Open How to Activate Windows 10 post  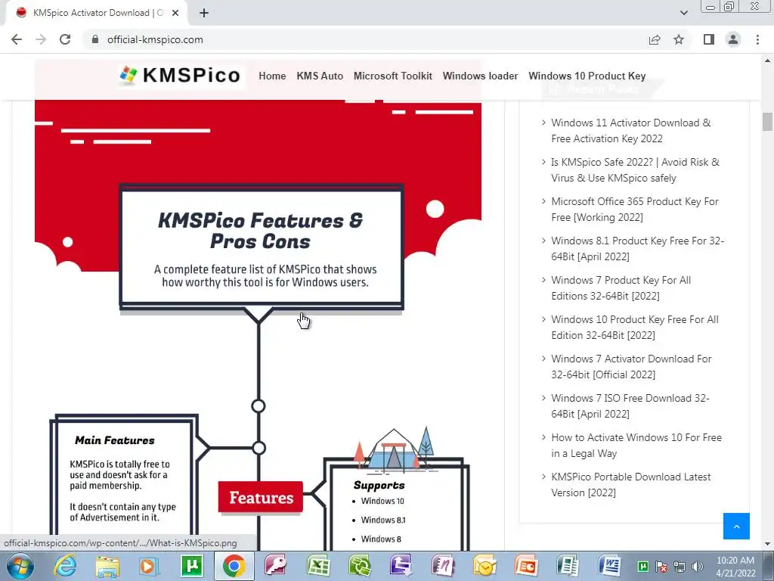(636, 445)
